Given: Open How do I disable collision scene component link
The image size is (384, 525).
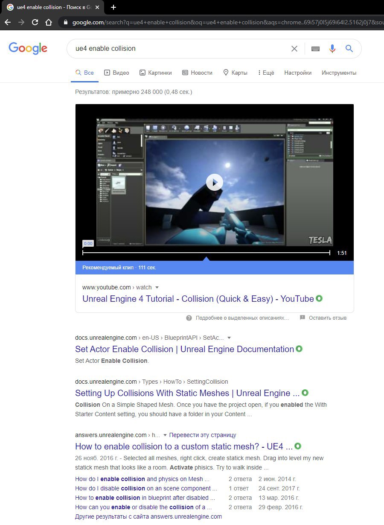Looking at the screenshot, I should click(x=146, y=488).
